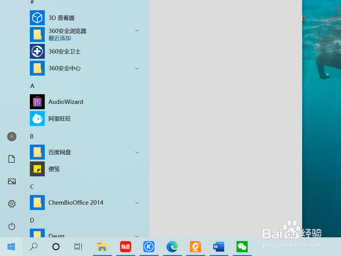
Task: Open taskbar search magnifier
Action: (34, 247)
